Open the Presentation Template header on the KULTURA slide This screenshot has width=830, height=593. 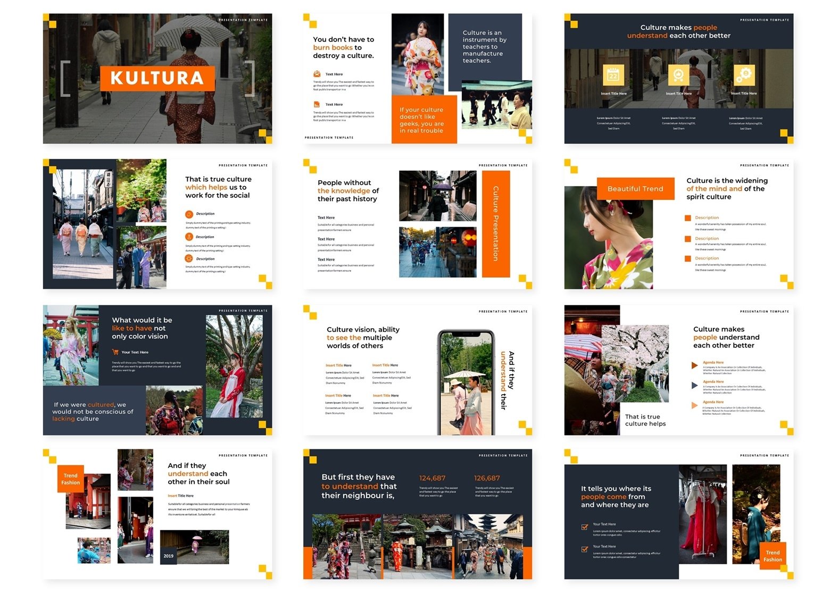point(244,19)
